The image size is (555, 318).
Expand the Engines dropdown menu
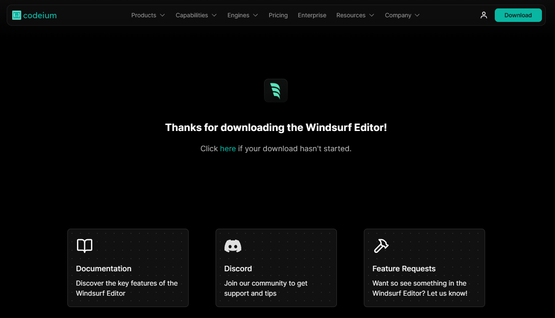coord(243,15)
